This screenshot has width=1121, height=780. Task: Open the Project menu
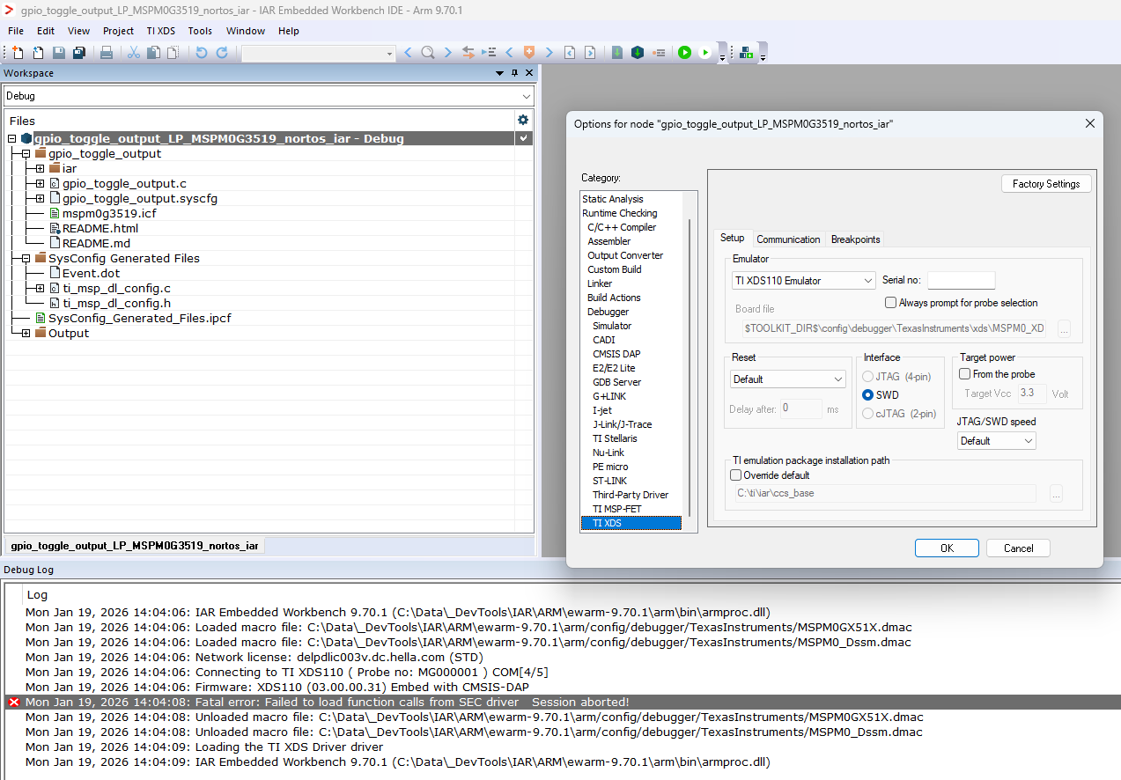118,31
